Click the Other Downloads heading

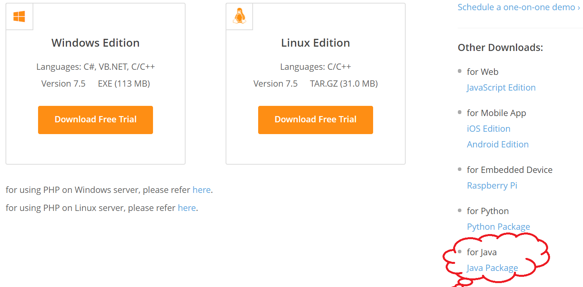(500, 47)
